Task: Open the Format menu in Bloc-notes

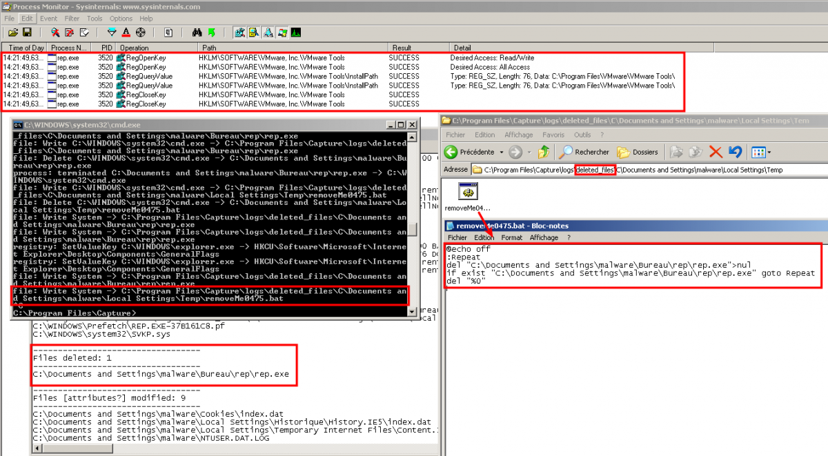Action: click(513, 237)
